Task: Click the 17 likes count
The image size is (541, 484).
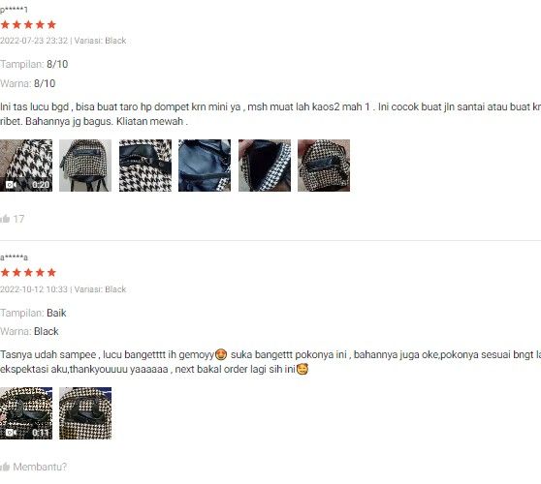Action: click(18, 219)
